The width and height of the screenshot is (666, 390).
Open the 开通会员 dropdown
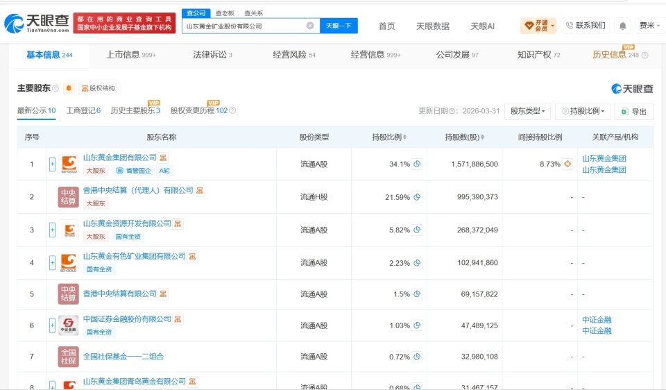538,26
